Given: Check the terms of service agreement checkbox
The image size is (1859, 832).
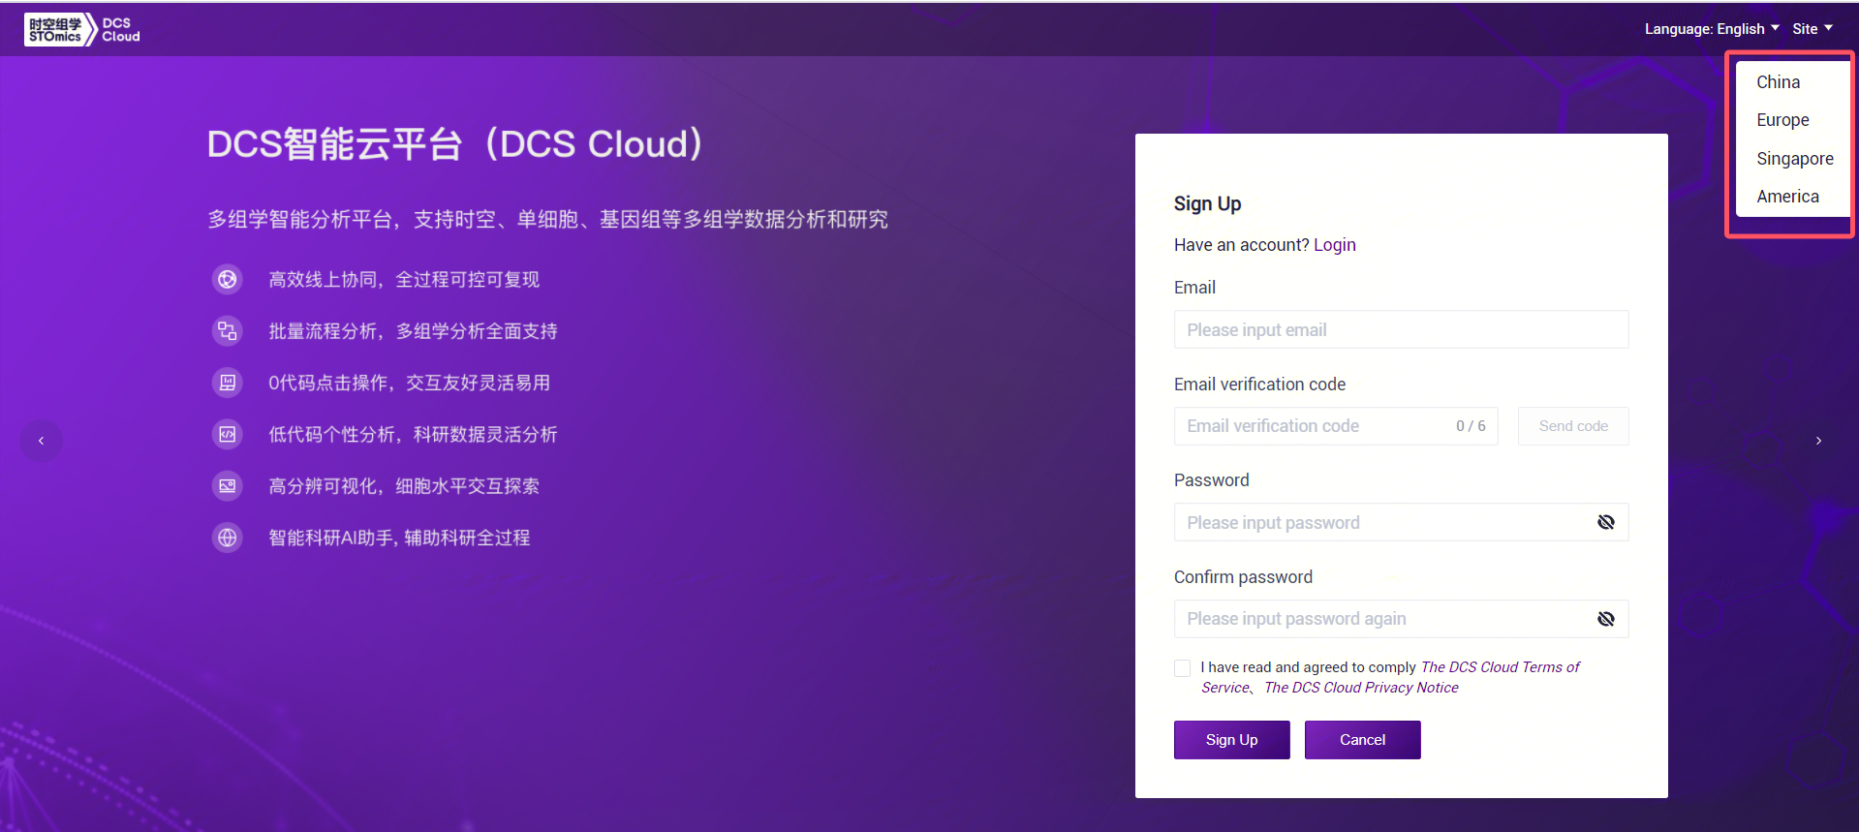Looking at the screenshot, I should click(x=1182, y=668).
